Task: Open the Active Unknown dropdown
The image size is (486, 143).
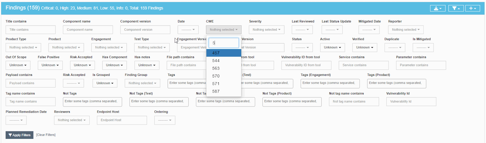Action: [332, 47]
